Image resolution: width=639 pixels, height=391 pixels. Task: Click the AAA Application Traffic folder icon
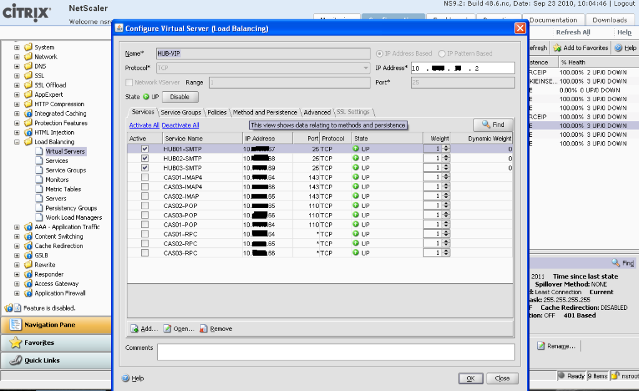coord(28,227)
